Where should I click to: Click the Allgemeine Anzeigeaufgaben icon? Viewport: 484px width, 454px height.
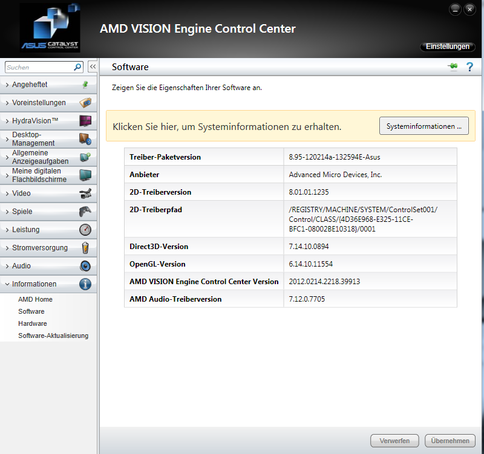85,157
